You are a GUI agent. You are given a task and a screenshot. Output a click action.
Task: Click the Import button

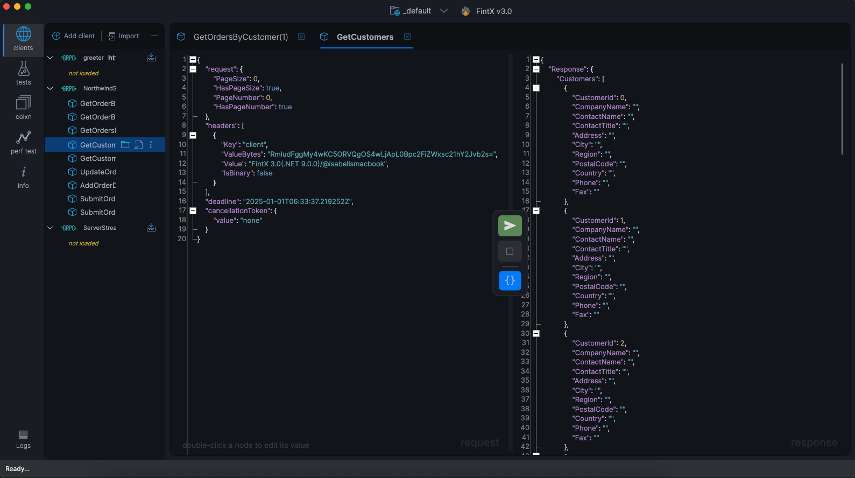coord(123,36)
